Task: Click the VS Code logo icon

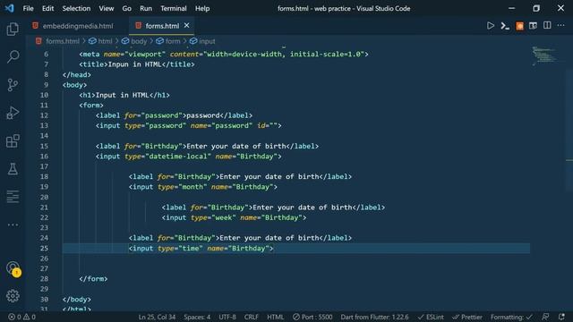Action: coord(10,8)
